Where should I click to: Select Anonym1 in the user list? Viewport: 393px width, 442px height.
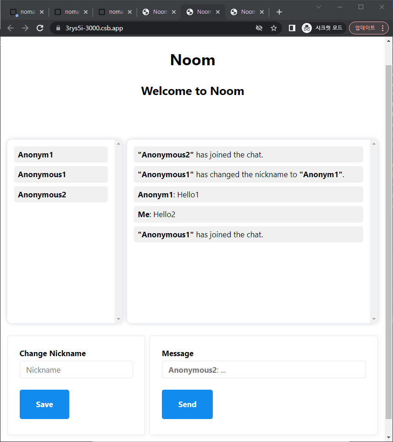coord(61,155)
